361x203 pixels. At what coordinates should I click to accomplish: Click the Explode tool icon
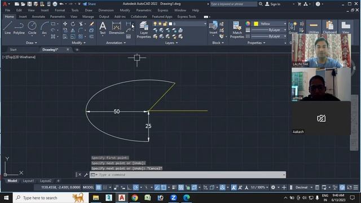tap(91, 30)
